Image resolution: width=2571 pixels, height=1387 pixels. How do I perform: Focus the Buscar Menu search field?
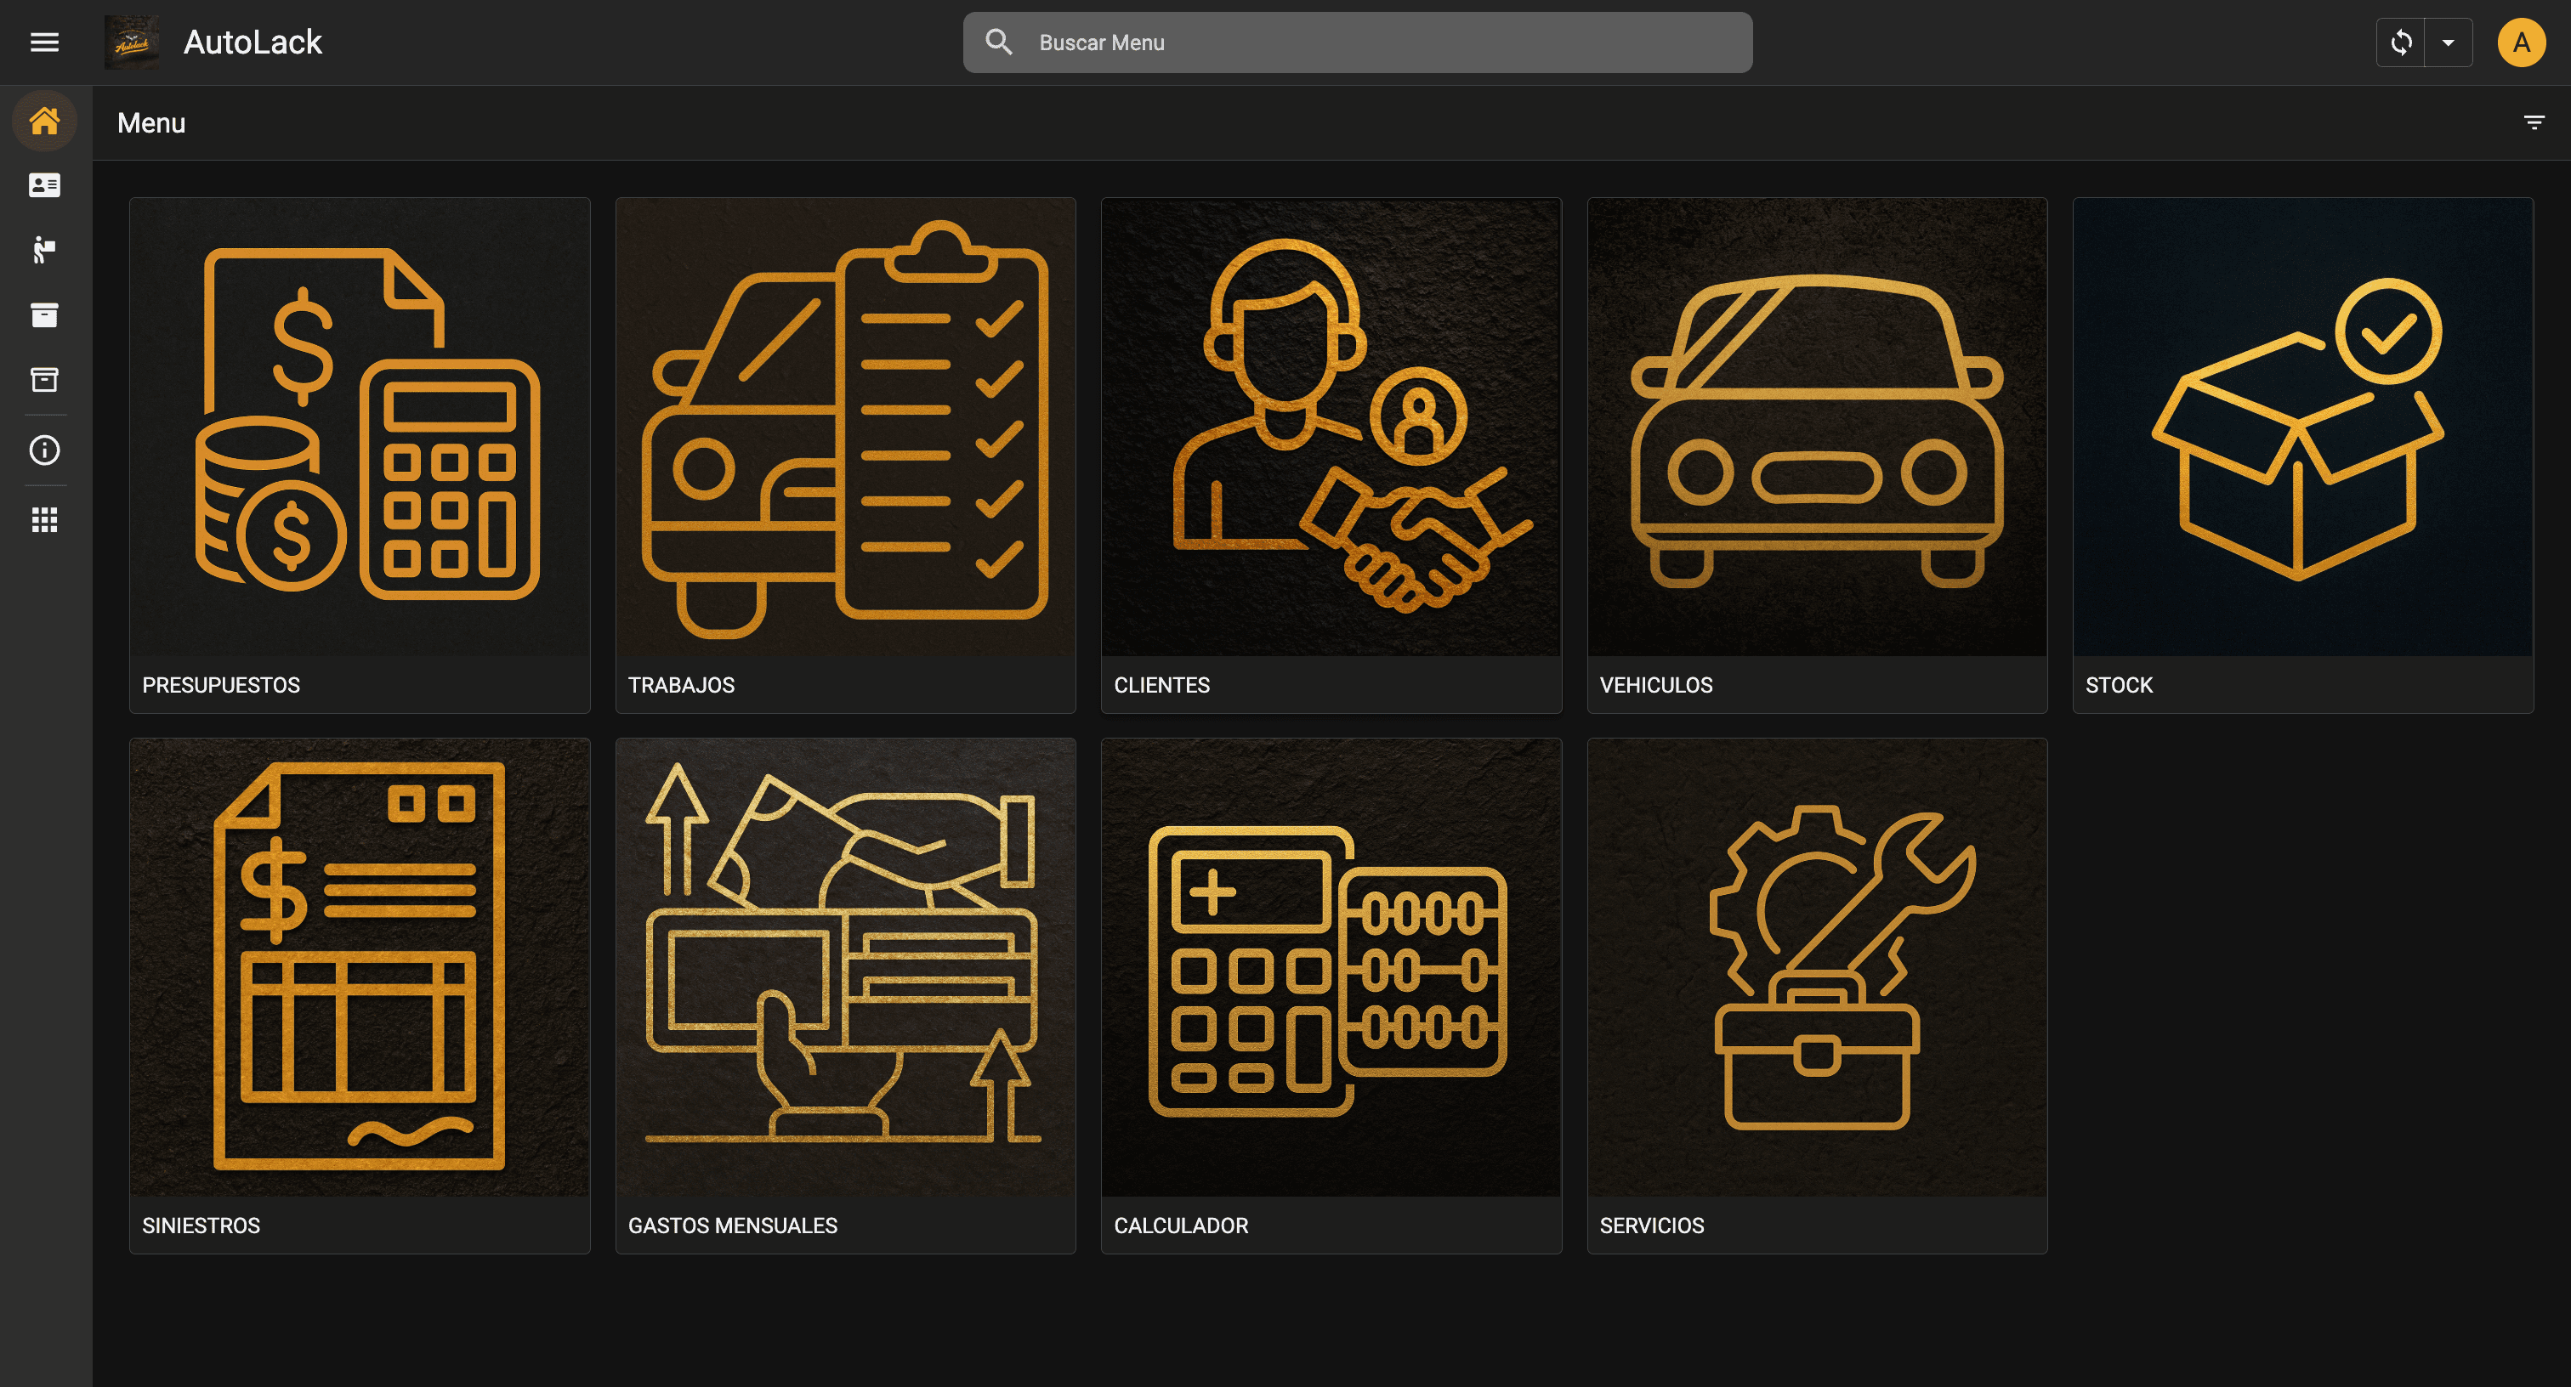(x=1358, y=42)
